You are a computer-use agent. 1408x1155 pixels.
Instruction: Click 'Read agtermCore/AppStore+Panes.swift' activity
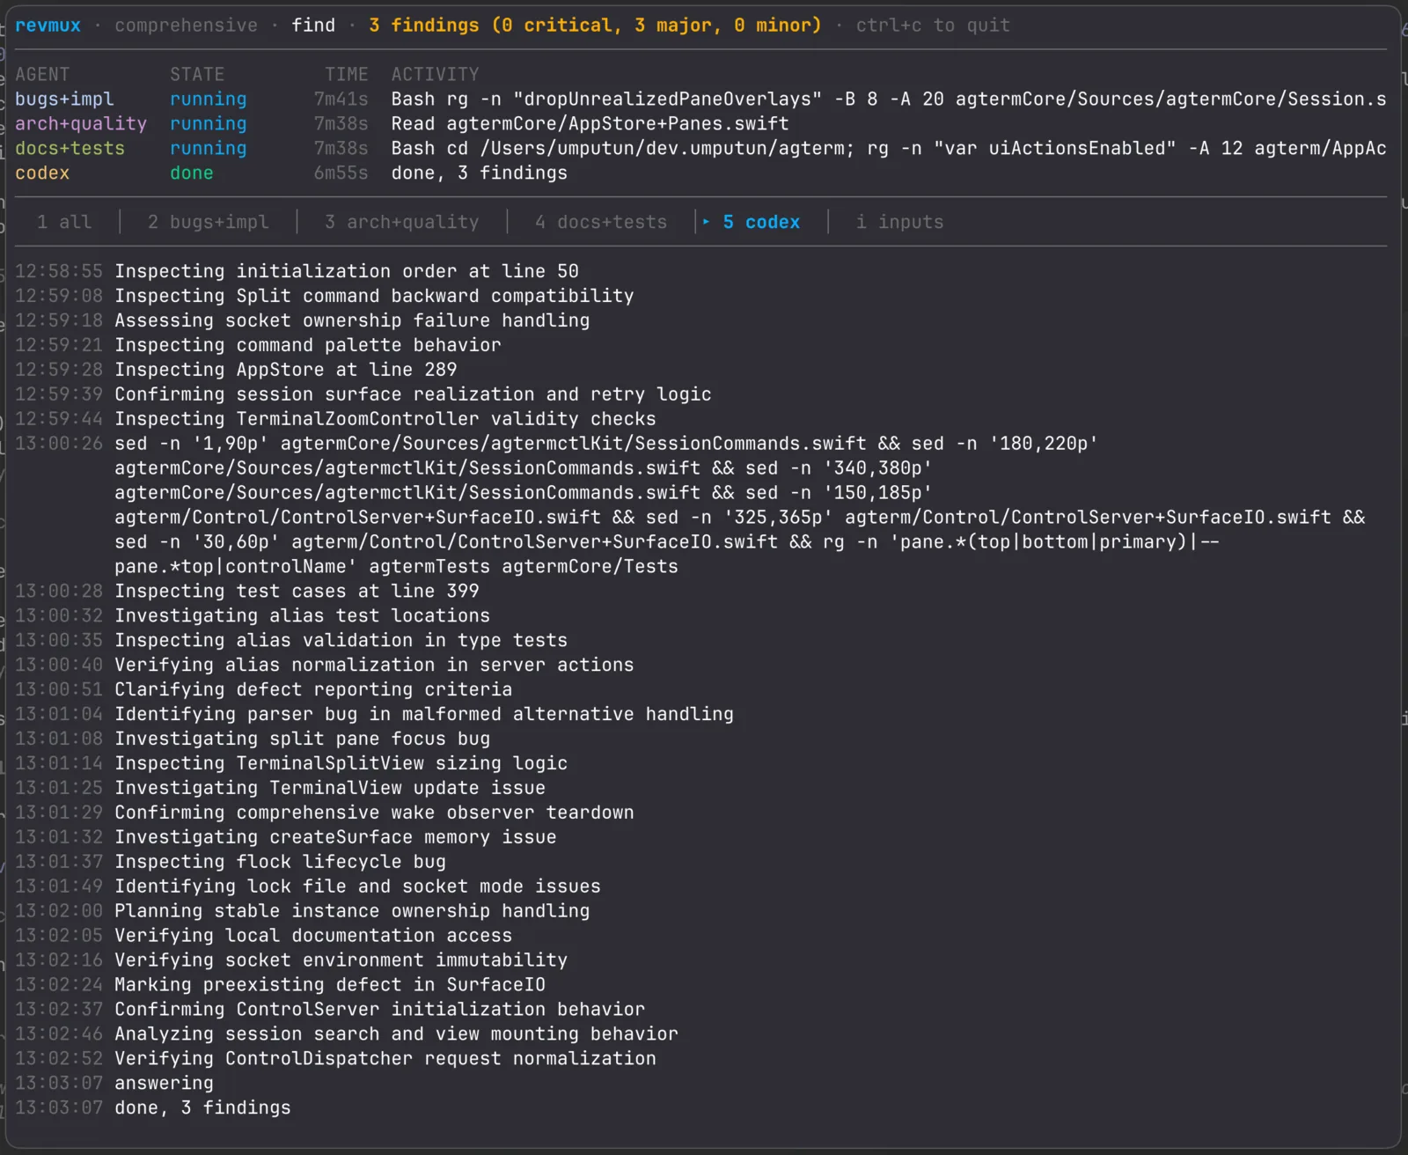click(590, 124)
